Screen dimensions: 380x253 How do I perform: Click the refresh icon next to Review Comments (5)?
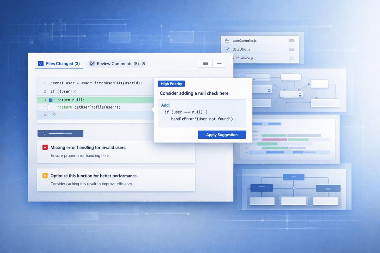(x=144, y=64)
